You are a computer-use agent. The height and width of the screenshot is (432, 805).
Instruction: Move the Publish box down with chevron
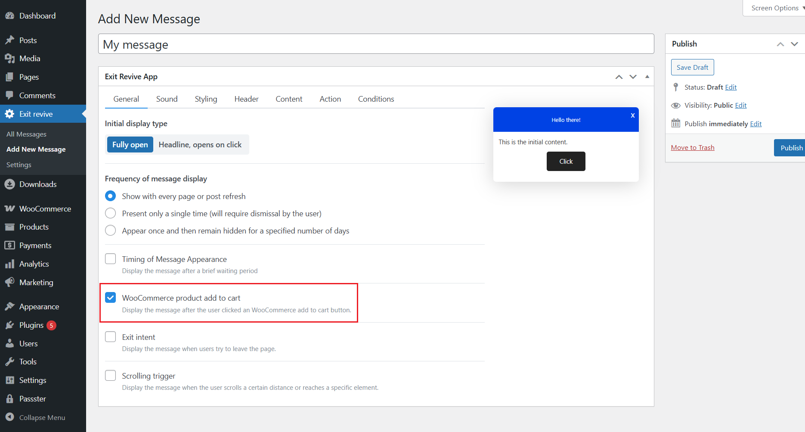click(794, 44)
